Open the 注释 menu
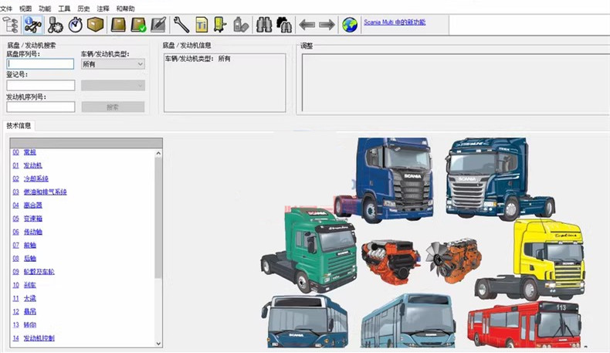 [103, 8]
